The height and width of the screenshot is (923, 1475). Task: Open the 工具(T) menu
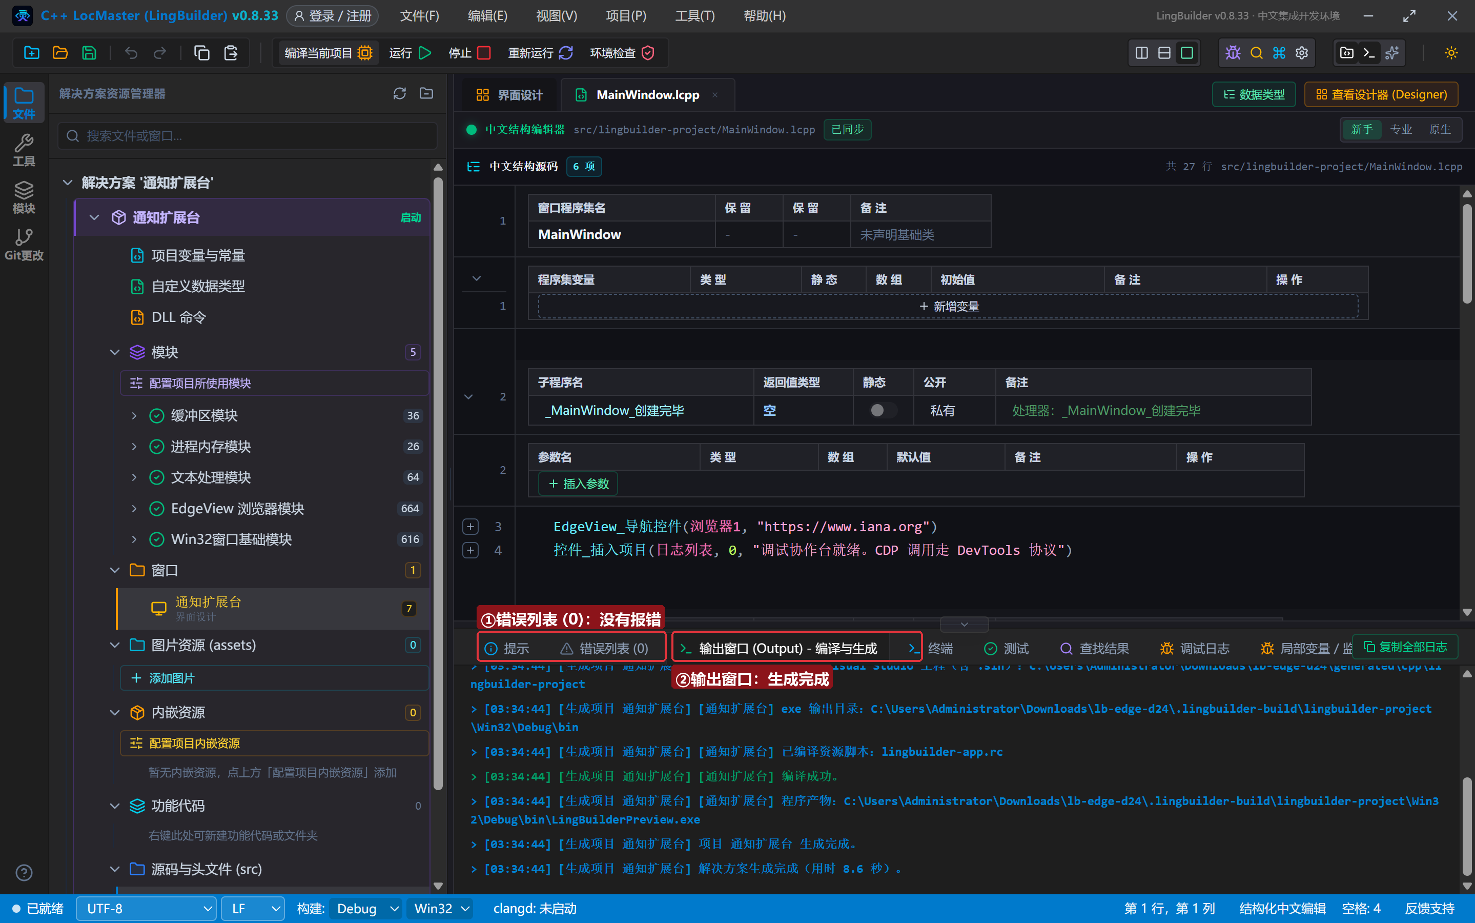click(x=695, y=16)
